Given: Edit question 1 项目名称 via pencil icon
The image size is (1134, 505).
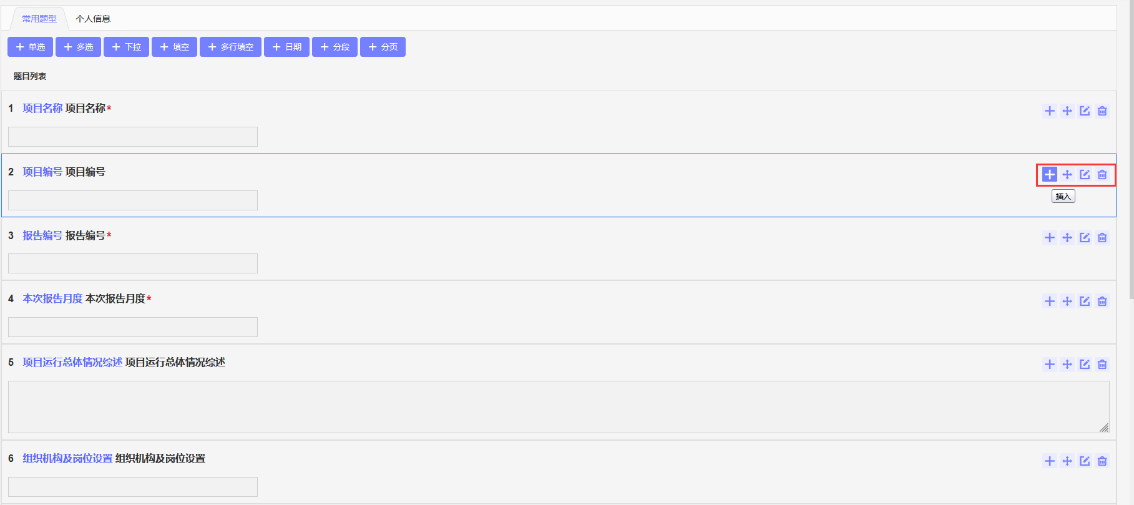Looking at the screenshot, I should [x=1085, y=111].
